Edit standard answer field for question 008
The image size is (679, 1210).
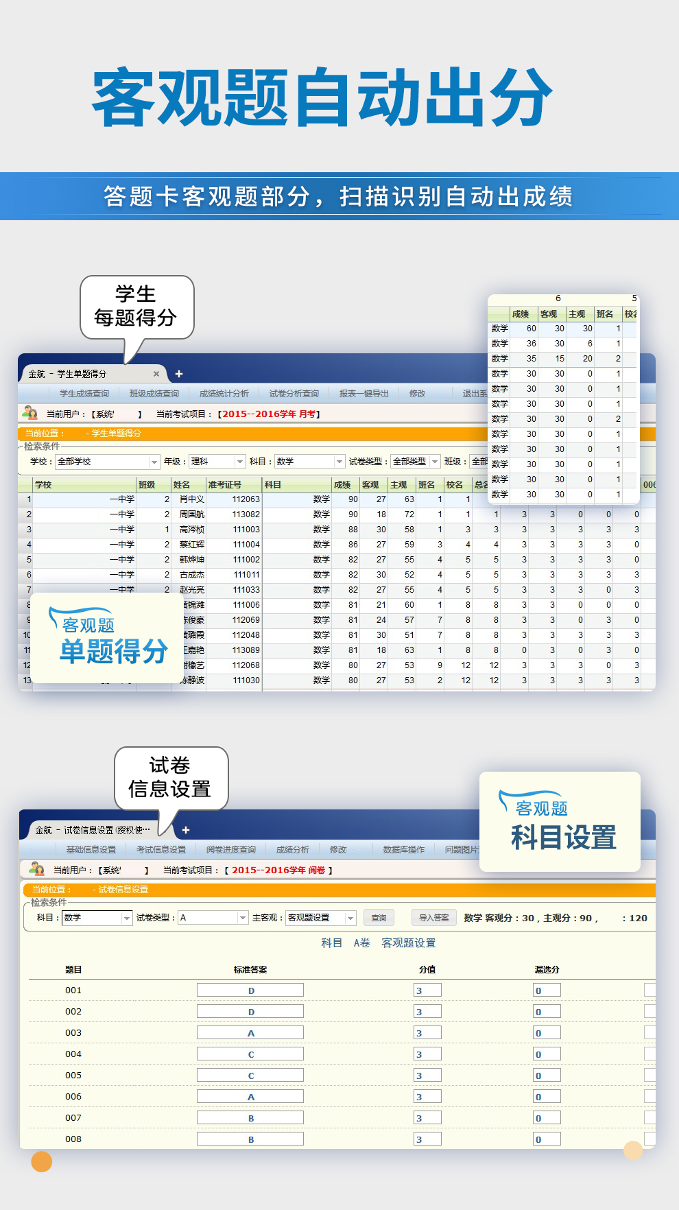(250, 1139)
